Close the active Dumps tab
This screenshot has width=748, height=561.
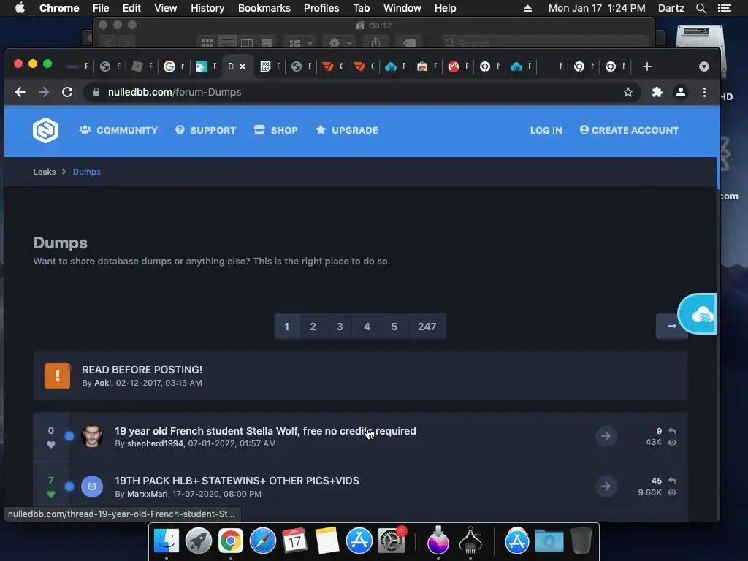[243, 66]
